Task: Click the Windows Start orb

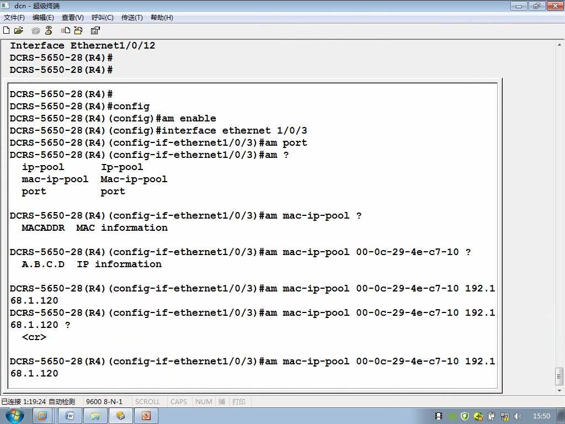Action: (15, 416)
